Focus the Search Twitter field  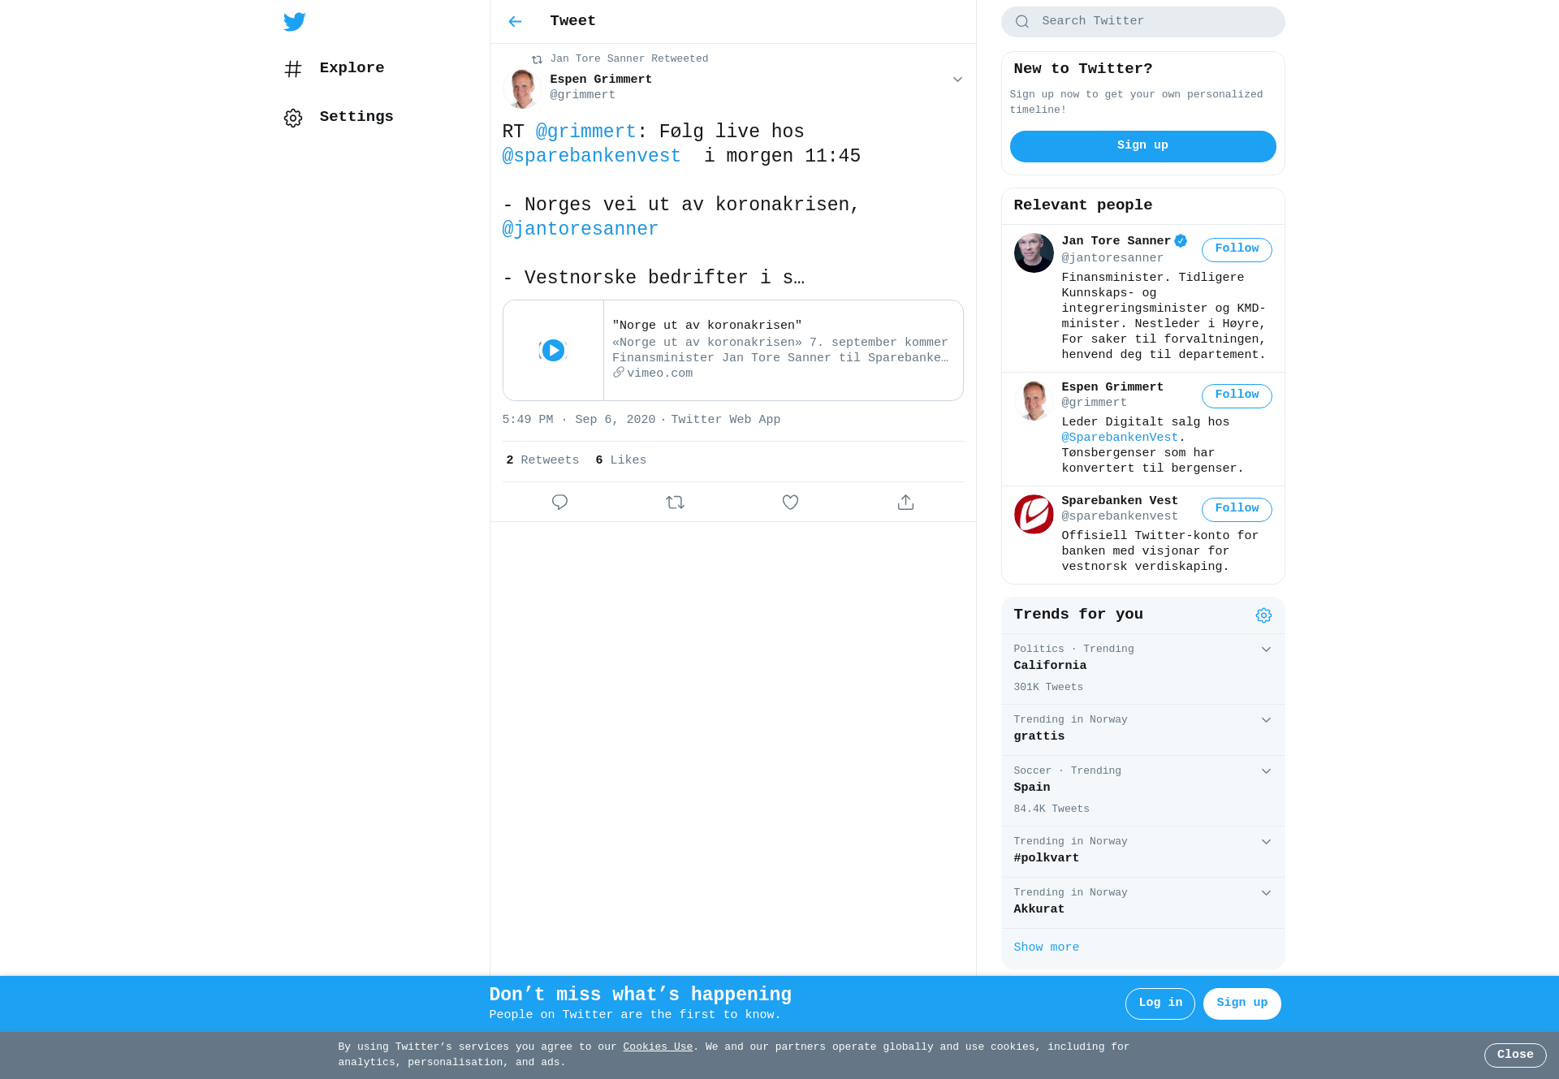tap(1142, 22)
